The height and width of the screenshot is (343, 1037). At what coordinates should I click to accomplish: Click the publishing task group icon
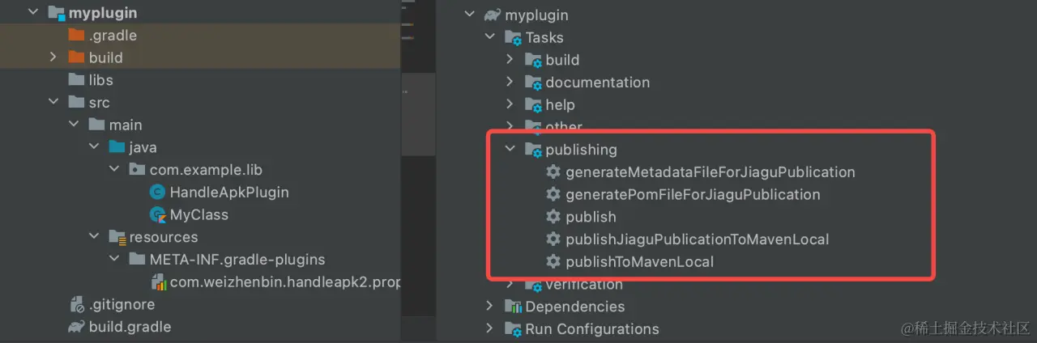(x=533, y=150)
